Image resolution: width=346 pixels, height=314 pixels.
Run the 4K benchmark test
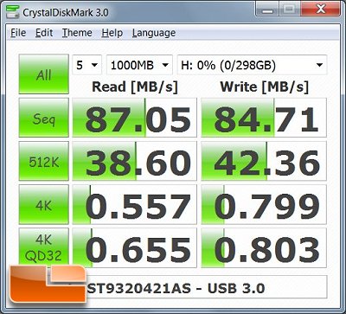[44, 205]
